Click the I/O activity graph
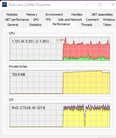This screenshot has height=138, width=116. point(60,115)
